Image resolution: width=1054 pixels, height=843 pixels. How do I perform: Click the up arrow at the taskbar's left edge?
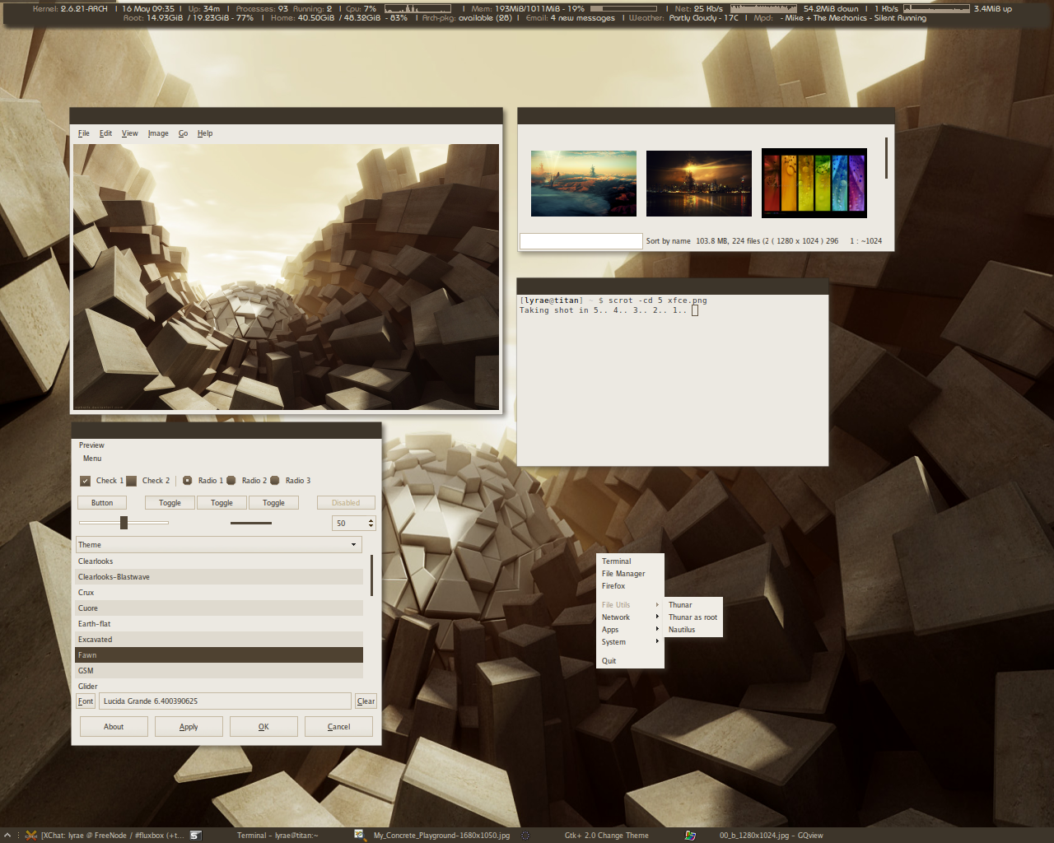click(x=7, y=835)
